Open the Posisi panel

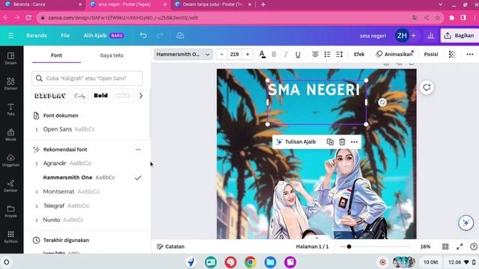[x=431, y=55]
